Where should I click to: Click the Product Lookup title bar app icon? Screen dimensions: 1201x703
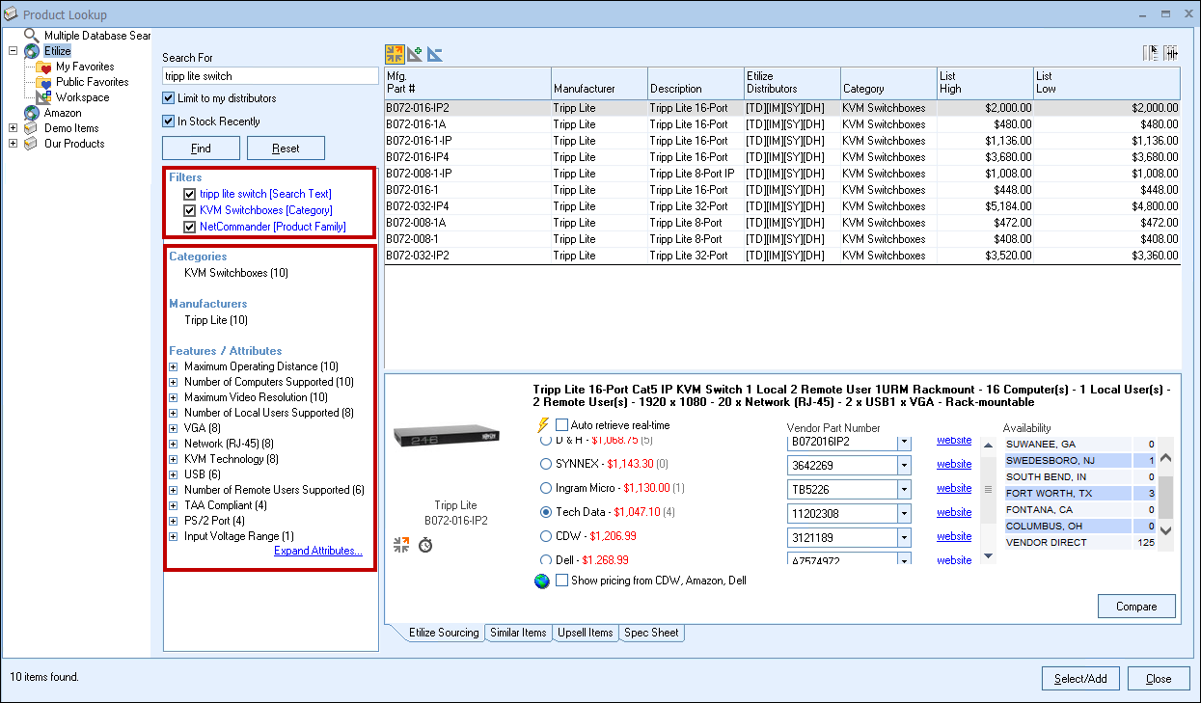click(11, 14)
